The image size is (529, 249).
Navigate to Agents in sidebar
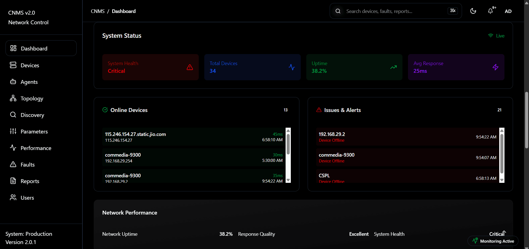pos(29,82)
